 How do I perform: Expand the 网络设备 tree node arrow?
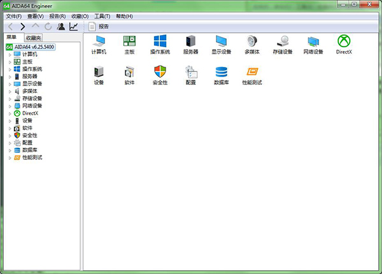[x=10, y=106]
